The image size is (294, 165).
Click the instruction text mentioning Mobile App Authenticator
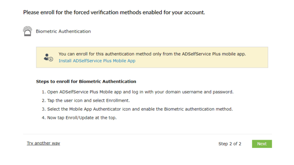point(140,109)
